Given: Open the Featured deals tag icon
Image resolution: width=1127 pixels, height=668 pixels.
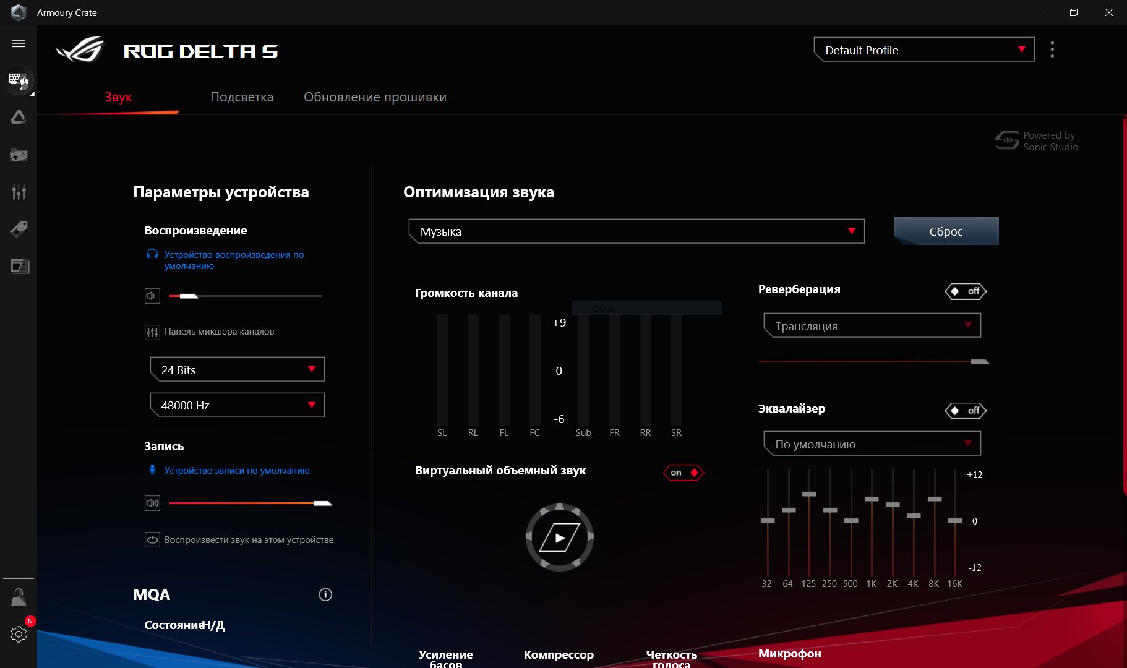Looking at the screenshot, I should (x=19, y=229).
